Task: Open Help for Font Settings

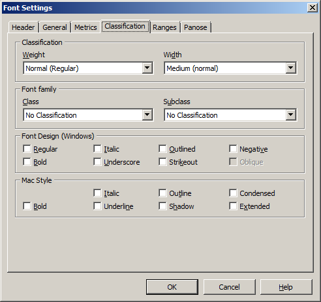Action: coord(286,287)
